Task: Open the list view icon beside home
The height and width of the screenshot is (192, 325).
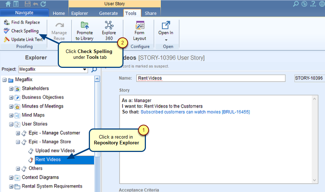Action: click(16, 4)
